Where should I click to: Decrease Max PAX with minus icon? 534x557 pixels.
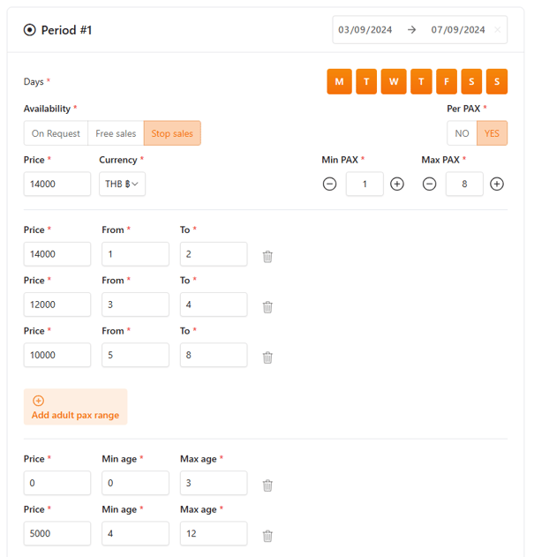coord(429,184)
